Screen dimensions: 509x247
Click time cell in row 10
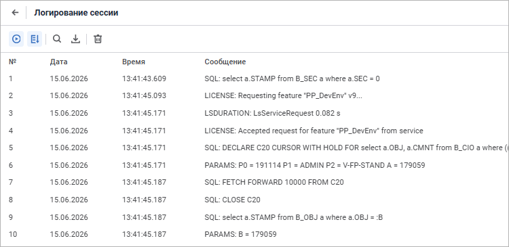(x=144, y=234)
